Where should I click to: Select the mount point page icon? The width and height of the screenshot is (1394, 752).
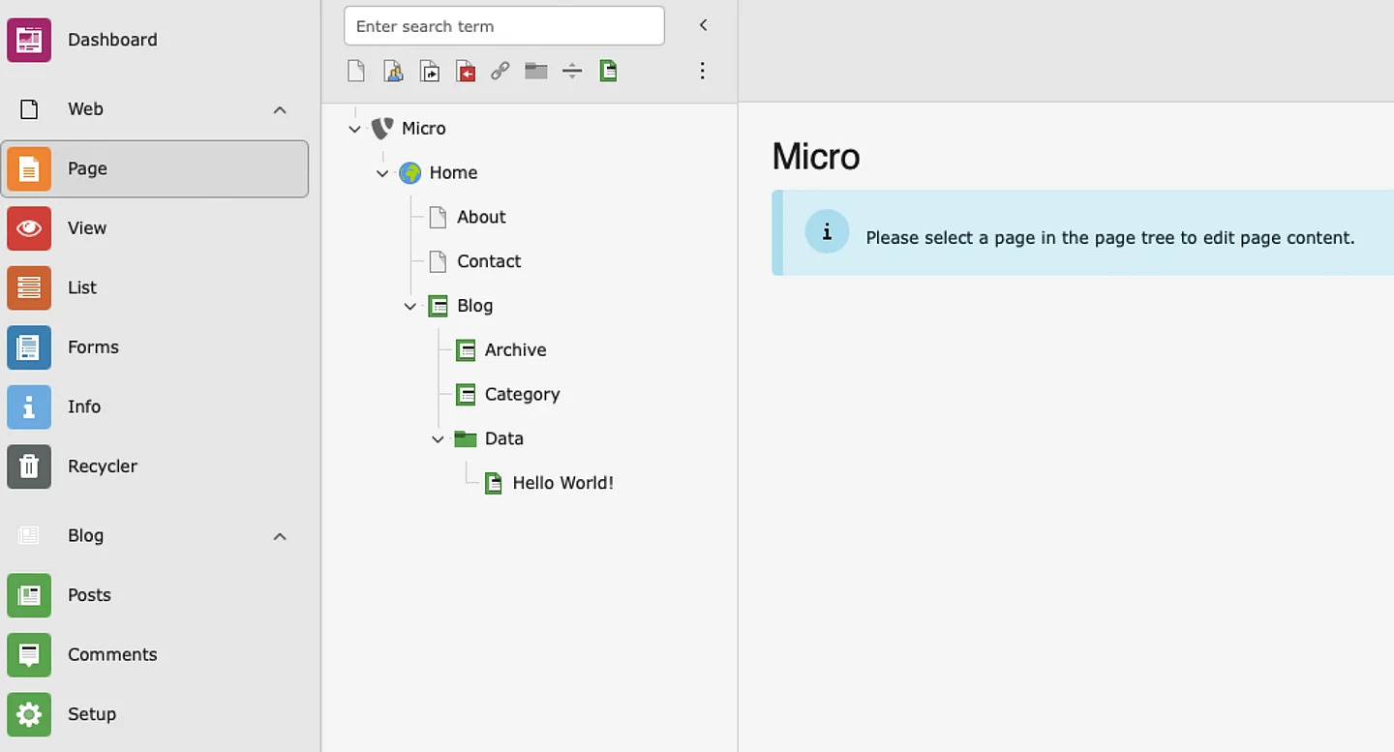(466, 71)
